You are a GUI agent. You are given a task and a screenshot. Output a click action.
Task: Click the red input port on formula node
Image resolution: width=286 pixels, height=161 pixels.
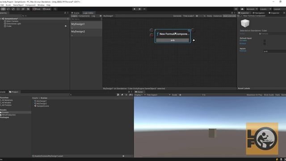[151, 35]
